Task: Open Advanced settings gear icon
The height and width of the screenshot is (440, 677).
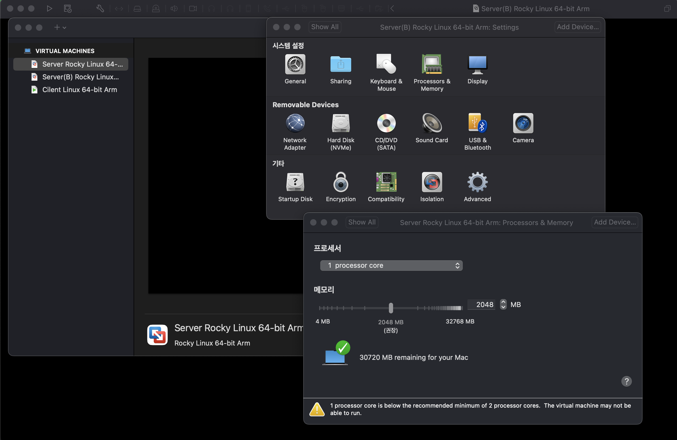Action: click(x=477, y=182)
